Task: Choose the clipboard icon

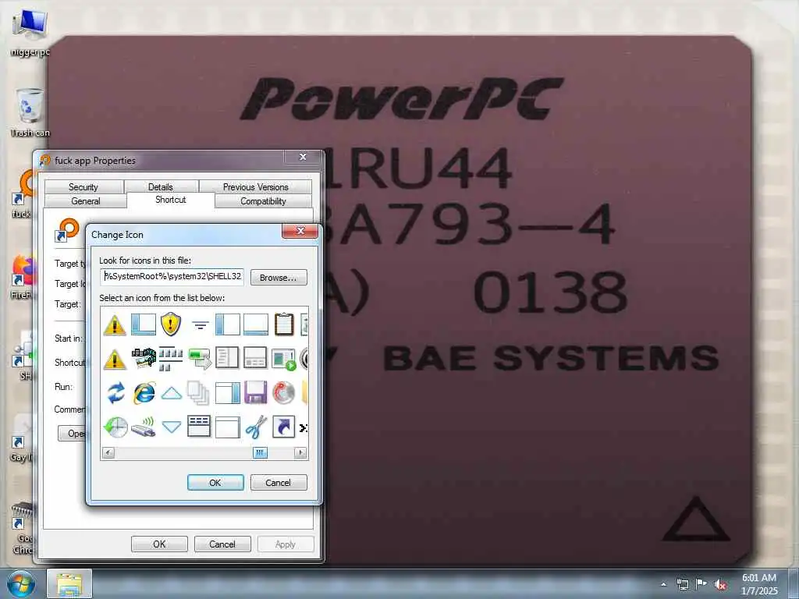Action: [284, 324]
